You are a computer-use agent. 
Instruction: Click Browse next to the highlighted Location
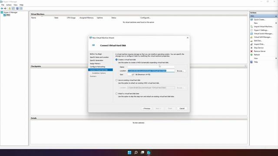click(x=180, y=71)
